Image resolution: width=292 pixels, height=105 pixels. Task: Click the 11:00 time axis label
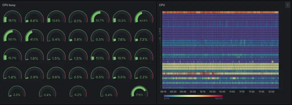pos(232,92)
